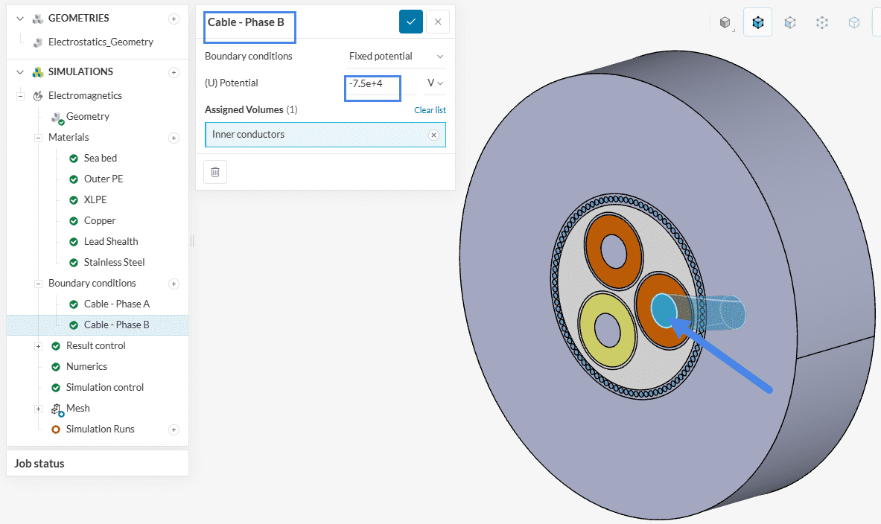Open the Simulation control settings
This screenshot has height=524, width=881.
104,388
